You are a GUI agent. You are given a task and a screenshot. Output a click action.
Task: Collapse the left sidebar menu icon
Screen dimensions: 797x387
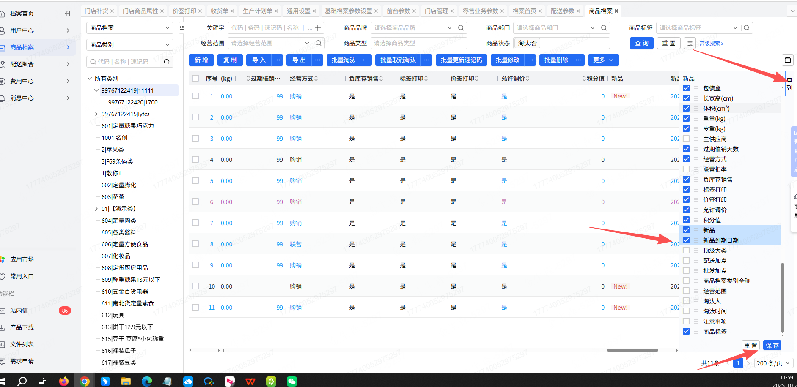pos(68,14)
